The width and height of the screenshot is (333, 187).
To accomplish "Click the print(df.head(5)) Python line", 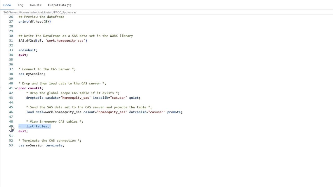I will 35,21.
